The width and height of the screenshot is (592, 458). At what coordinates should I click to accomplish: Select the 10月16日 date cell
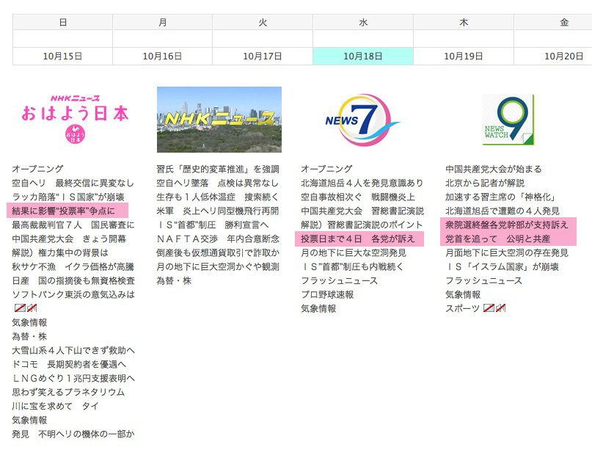162,57
